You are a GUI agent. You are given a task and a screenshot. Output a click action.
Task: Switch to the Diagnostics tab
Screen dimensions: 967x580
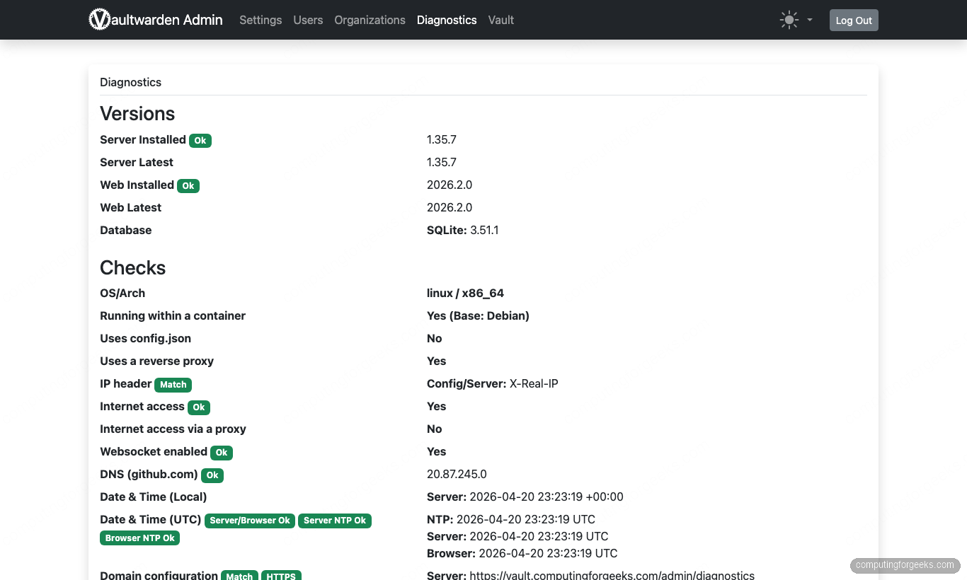[447, 20]
